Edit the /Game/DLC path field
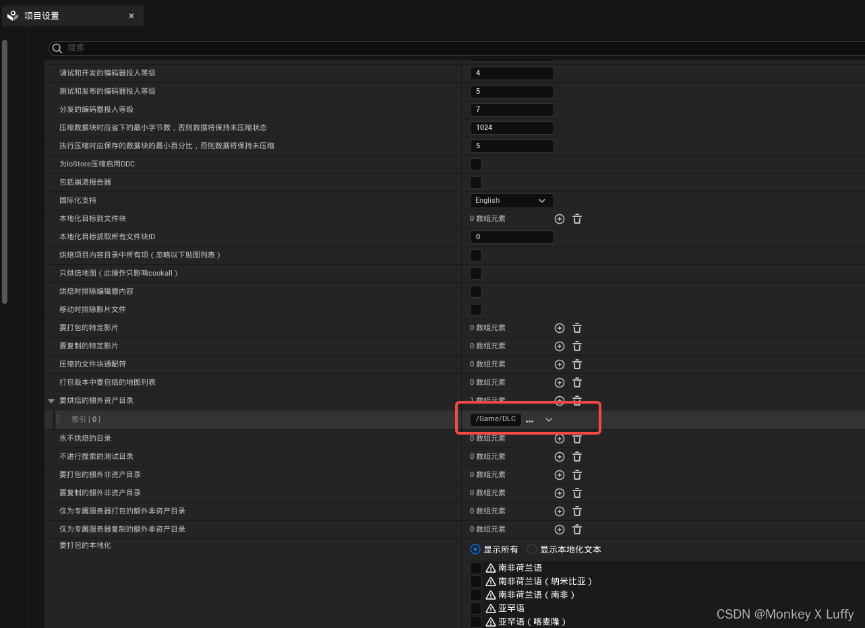 [496, 419]
